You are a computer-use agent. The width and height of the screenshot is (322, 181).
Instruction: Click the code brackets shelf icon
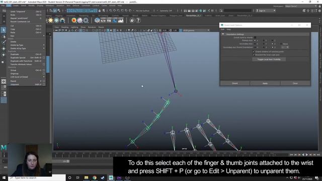(103, 20)
